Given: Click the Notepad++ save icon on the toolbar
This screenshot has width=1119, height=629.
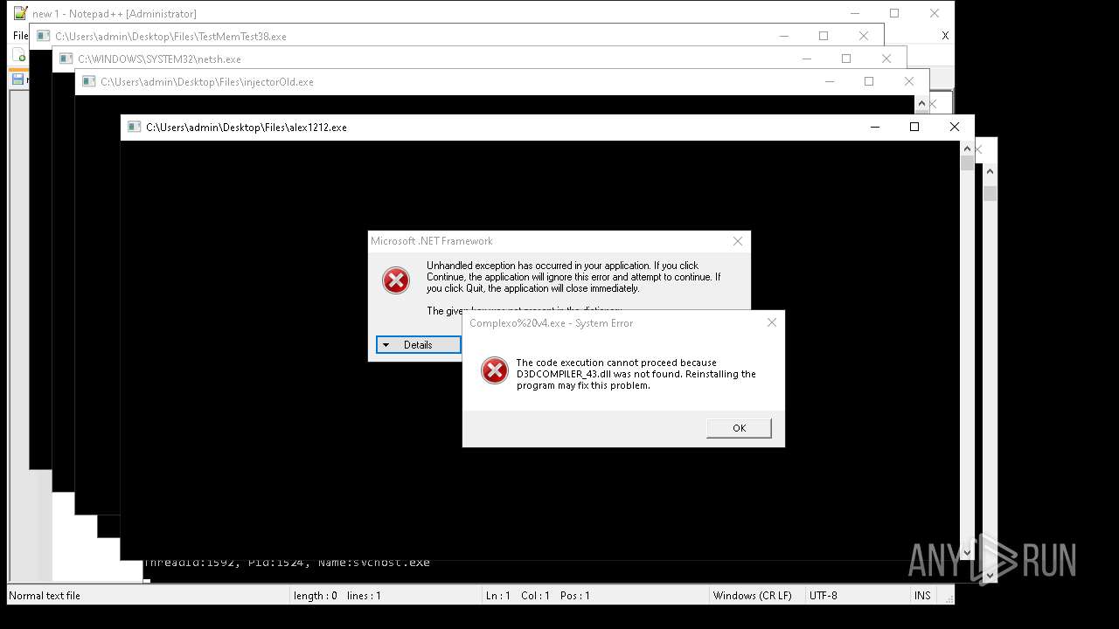Looking at the screenshot, I should [x=17, y=79].
